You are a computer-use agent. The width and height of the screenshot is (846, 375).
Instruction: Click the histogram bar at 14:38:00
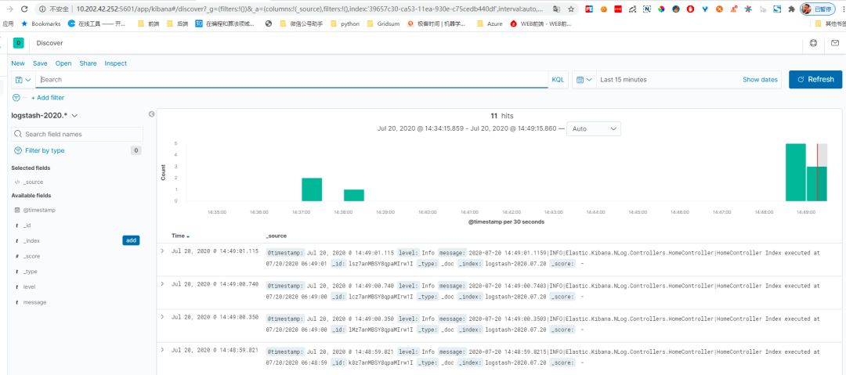(354, 195)
